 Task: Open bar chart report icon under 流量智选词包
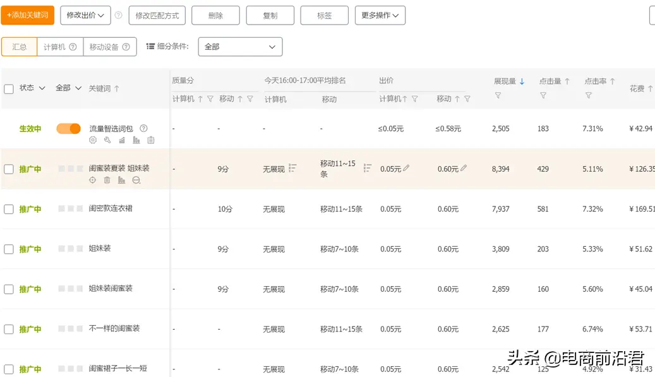click(136, 140)
